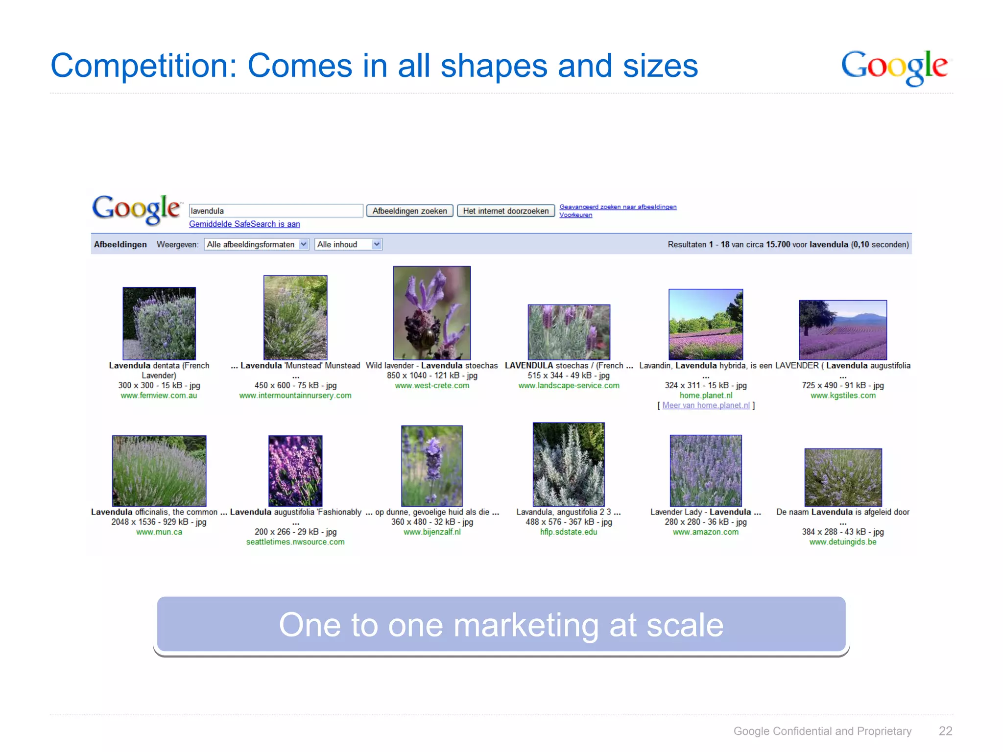Select the Lavandin hybrida field thumbnail
Image resolution: width=1003 pixels, height=752 pixels.
705,324
